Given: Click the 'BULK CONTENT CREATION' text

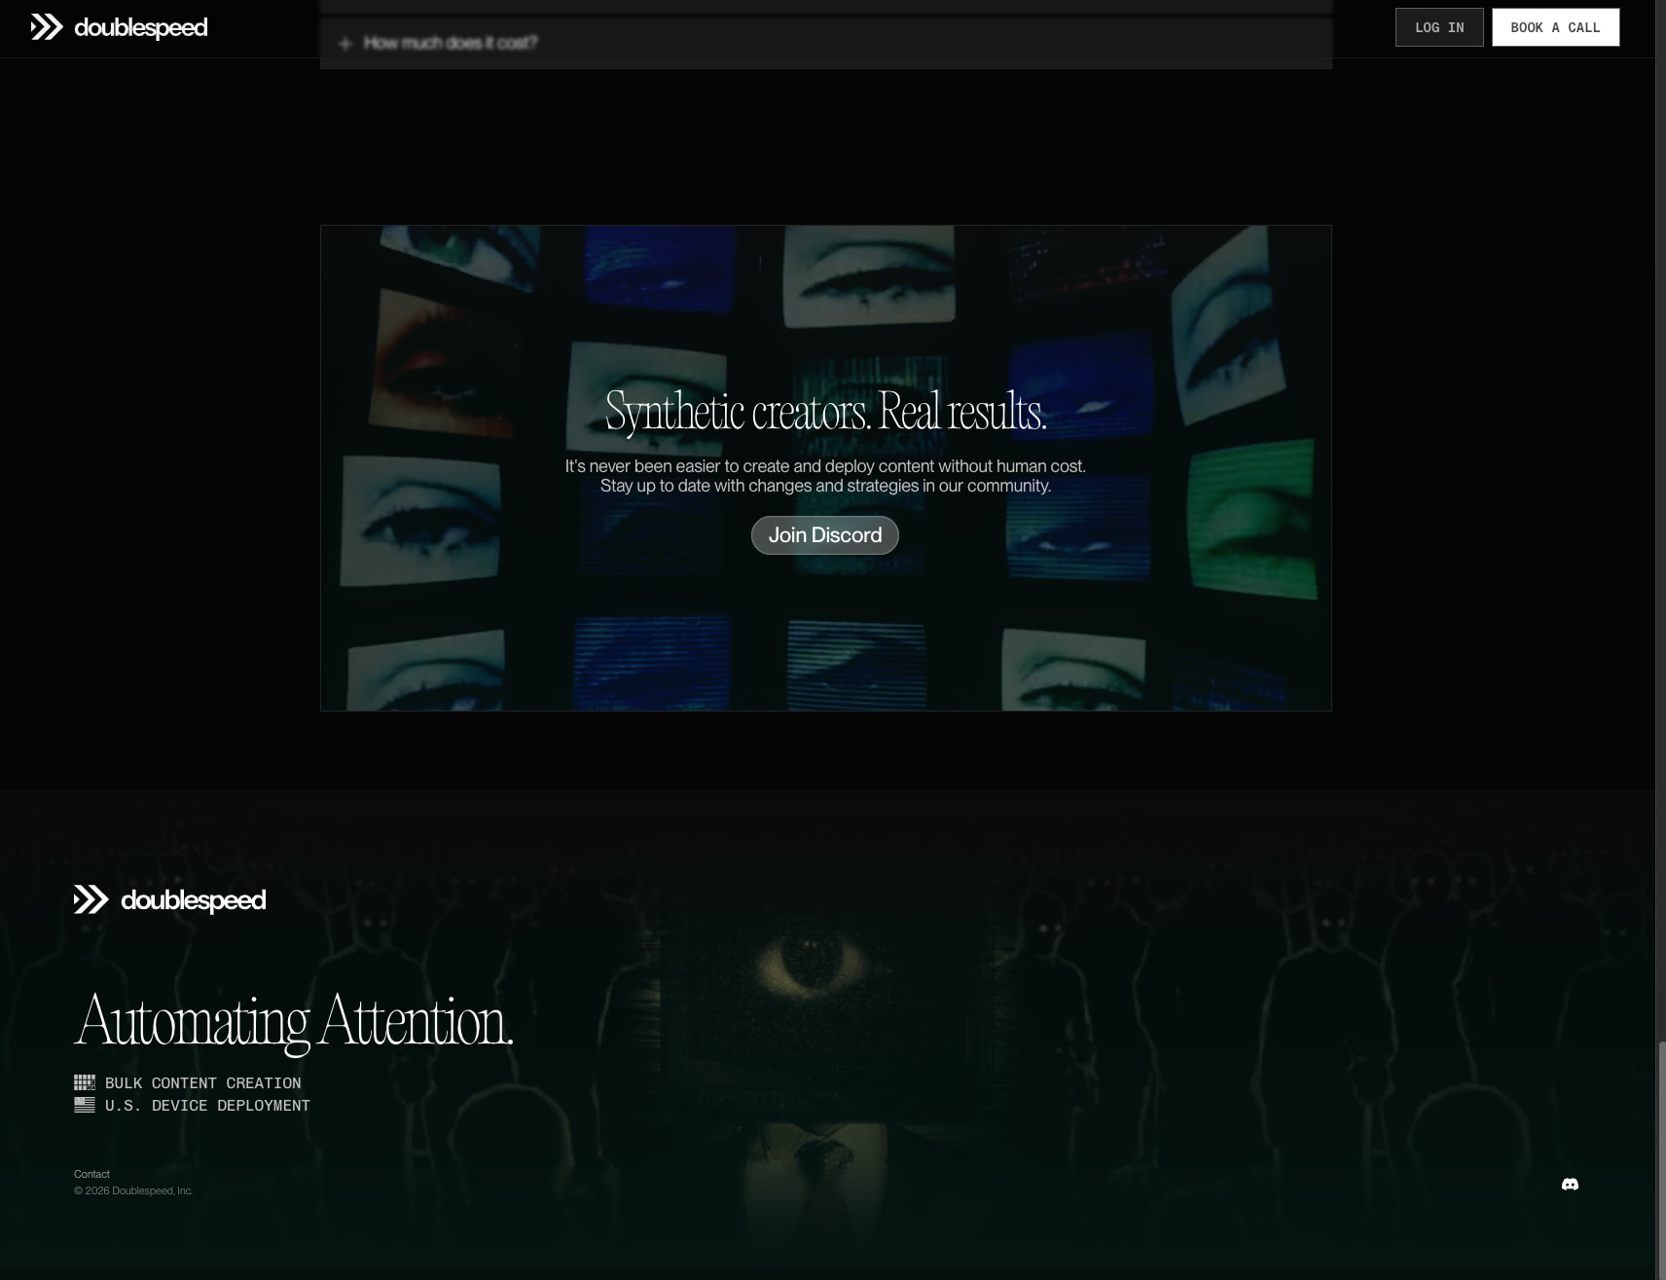Looking at the screenshot, I should tap(203, 1082).
